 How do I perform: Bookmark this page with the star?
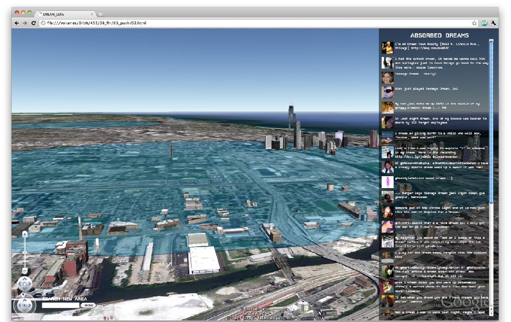[474, 23]
